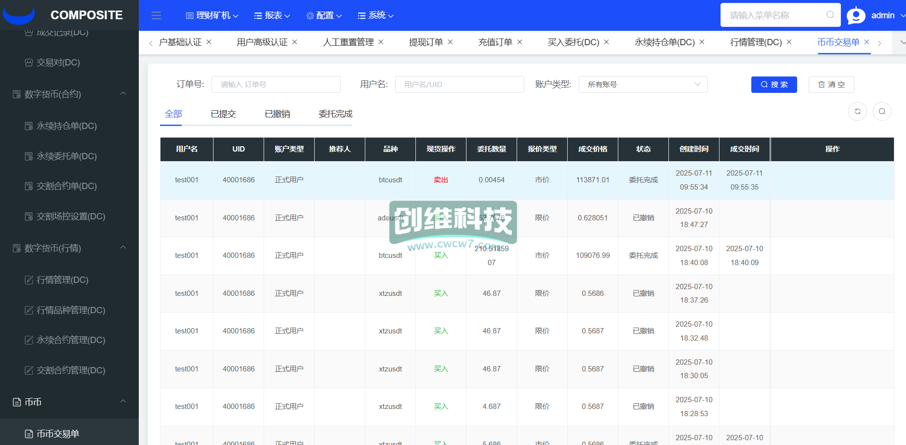The image size is (906, 445).
Task: Close the 行情管理(DC) tab
Action: [789, 42]
